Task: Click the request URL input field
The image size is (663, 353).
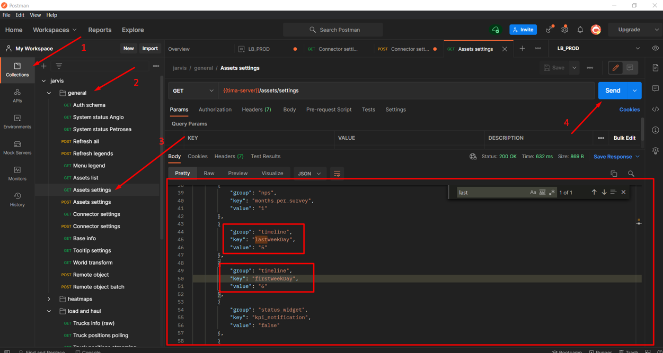Action: [406, 90]
